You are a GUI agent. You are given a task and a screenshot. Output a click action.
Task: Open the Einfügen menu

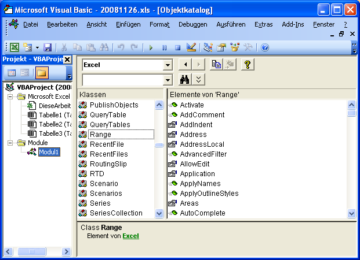click(128, 24)
